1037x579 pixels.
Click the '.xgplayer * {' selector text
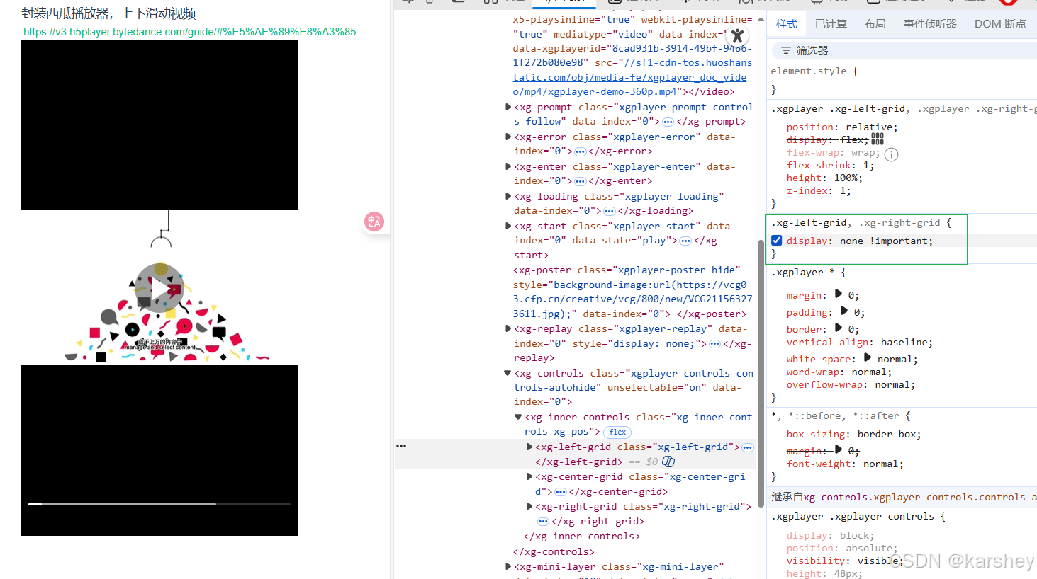tap(809, 273)
